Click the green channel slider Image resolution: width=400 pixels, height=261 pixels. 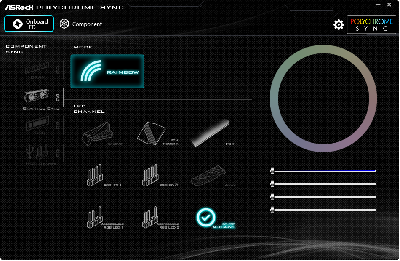(x=323, y=184)
